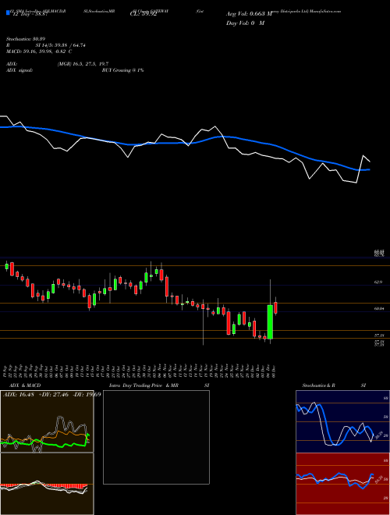This screenshot has height=515, width=390.
Task: Click the 'ADX: 16.48 +DY: 27.46 -DY: 19.69' header
Action: tap(51, 394)
